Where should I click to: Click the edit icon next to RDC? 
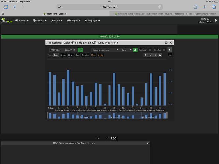point(107,138)
